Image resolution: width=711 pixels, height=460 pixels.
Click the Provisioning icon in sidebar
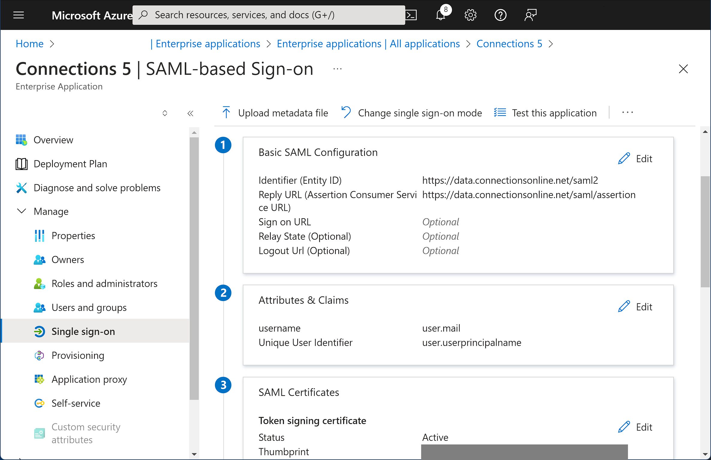[x=40, y=355]
